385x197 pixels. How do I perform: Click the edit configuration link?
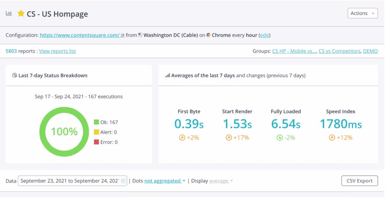[264, 35]
